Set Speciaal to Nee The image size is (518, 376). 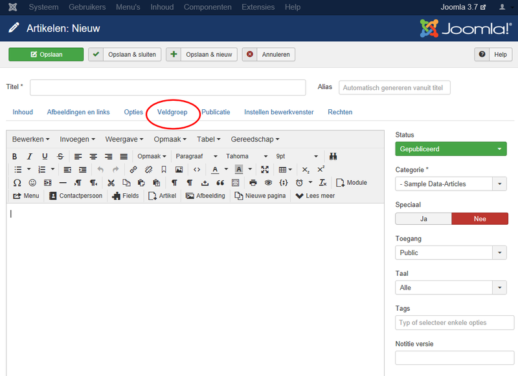(480, 219)
